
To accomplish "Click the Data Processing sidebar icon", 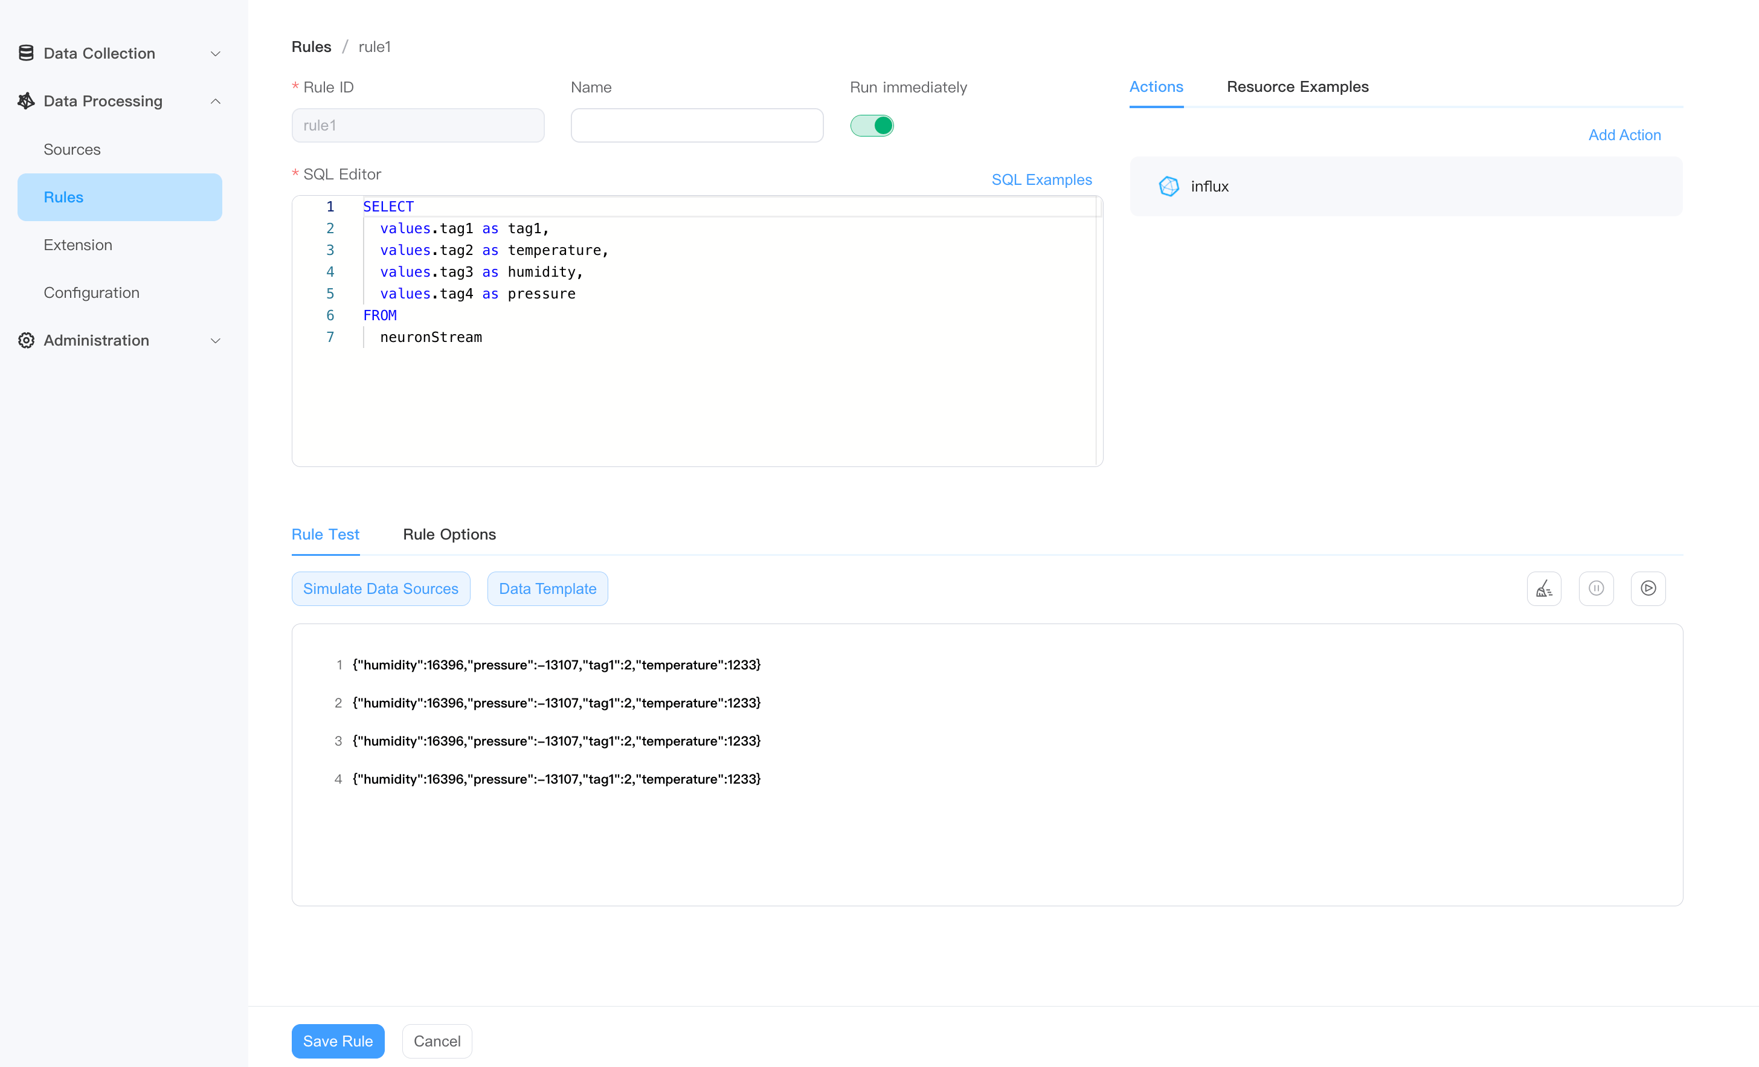I will tap(27, 101).
